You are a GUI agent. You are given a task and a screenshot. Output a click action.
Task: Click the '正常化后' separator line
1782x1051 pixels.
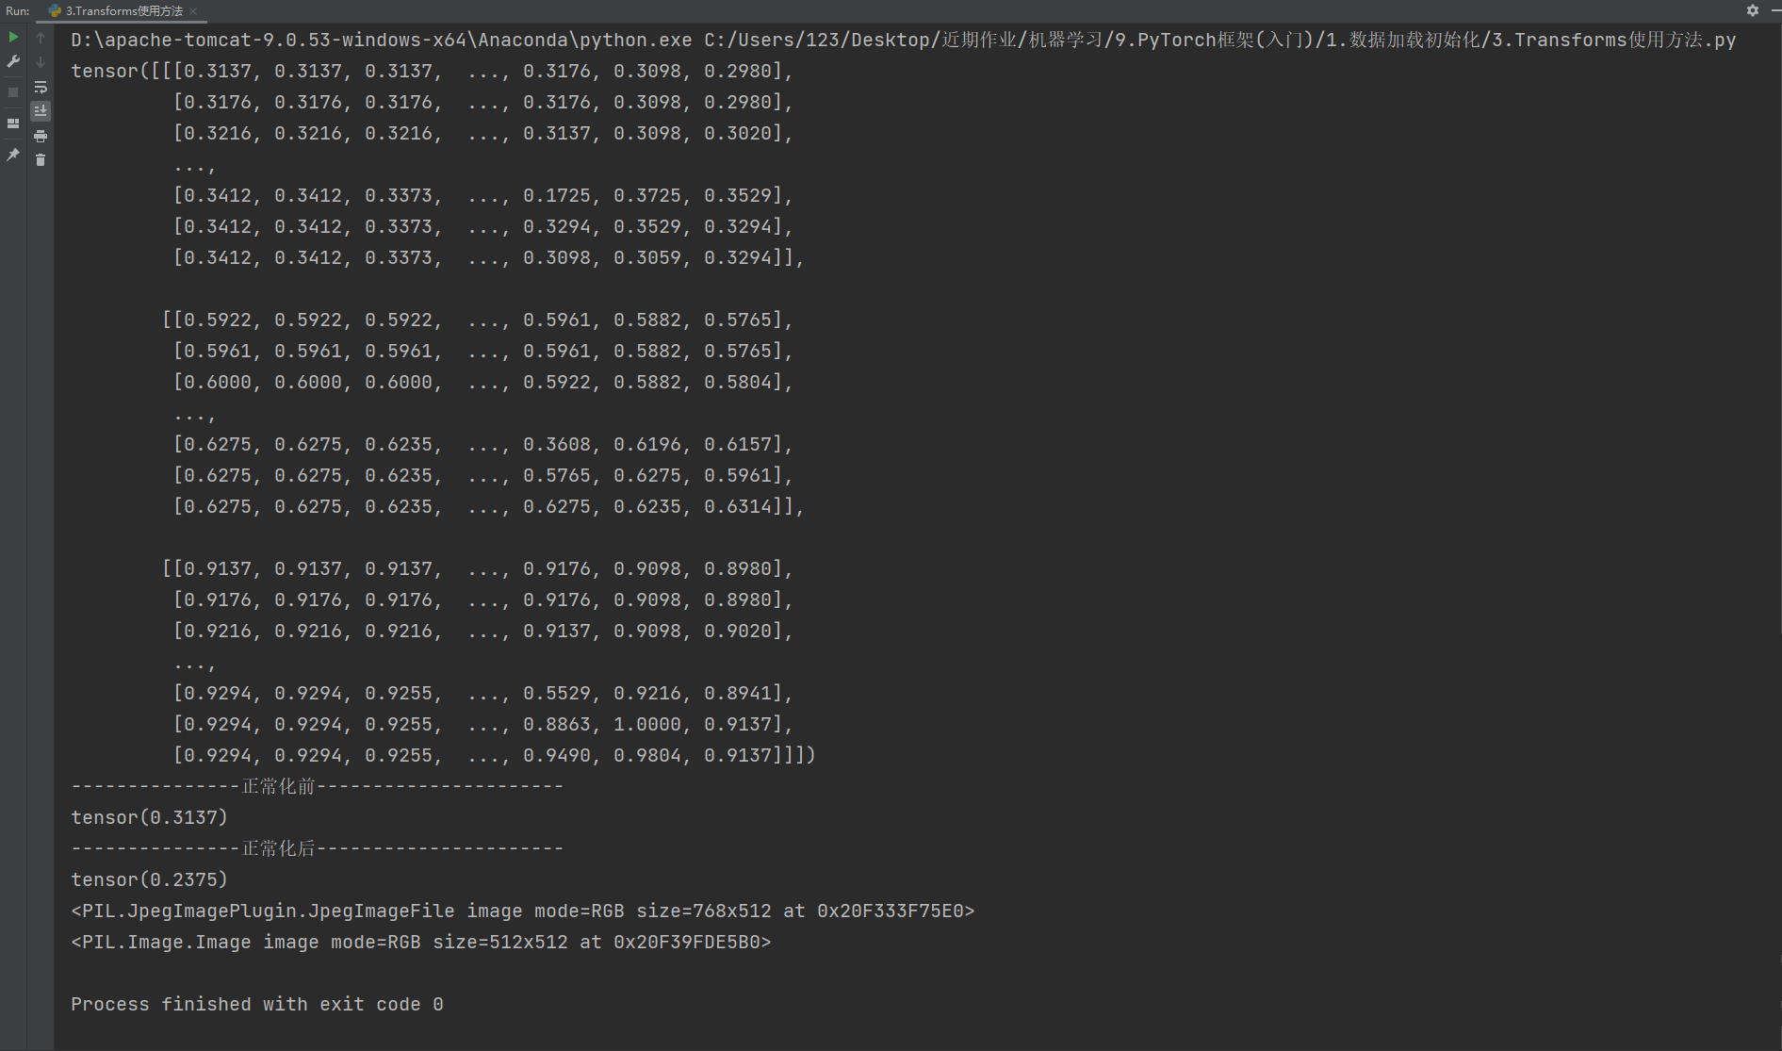coord(317,848)
